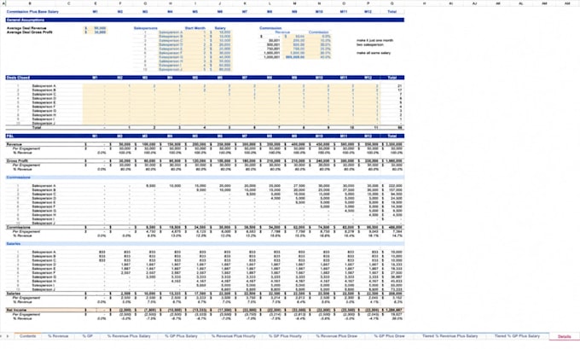Click the M1 heading in the title row
Image resolution: width=580 pixels, height=349 pixels.
pyautogui.click(x=95, y=12)
